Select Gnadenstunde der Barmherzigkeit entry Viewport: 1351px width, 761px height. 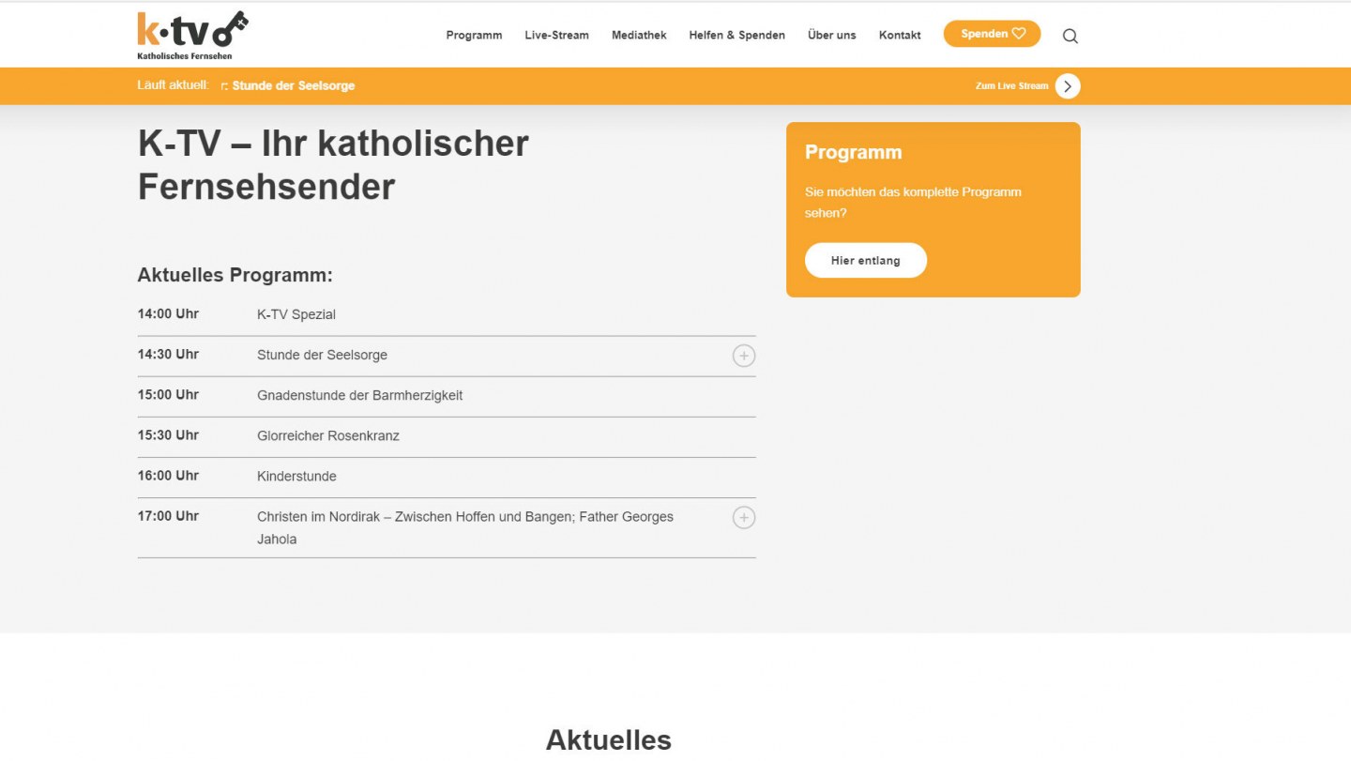(359, 396)
